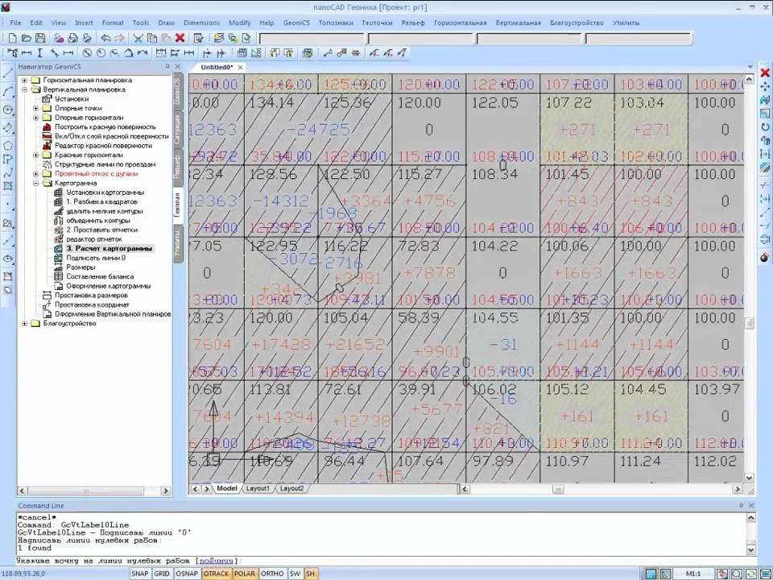
Task: Open 'Составление баланса' item
Action: pos(100,276)
